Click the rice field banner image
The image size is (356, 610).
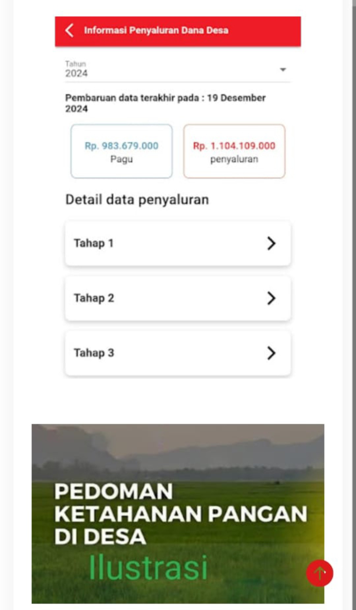click(x=178, y=454)
